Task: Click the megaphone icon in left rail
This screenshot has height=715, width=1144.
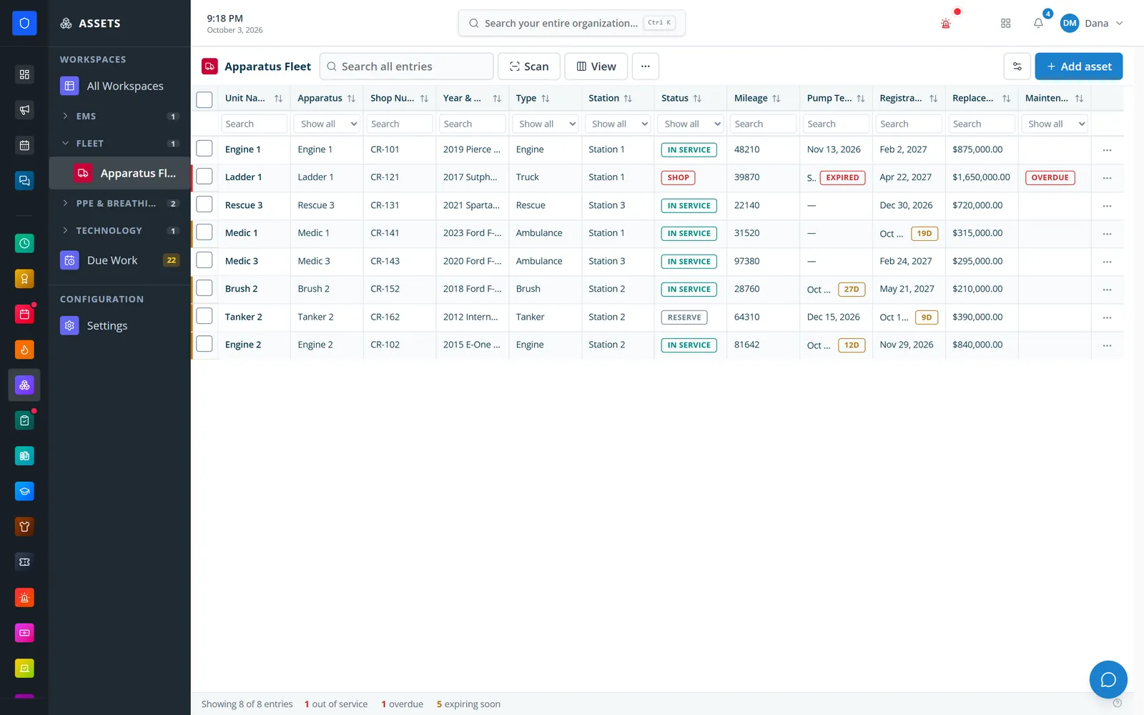Action: (x=24, y=109)
